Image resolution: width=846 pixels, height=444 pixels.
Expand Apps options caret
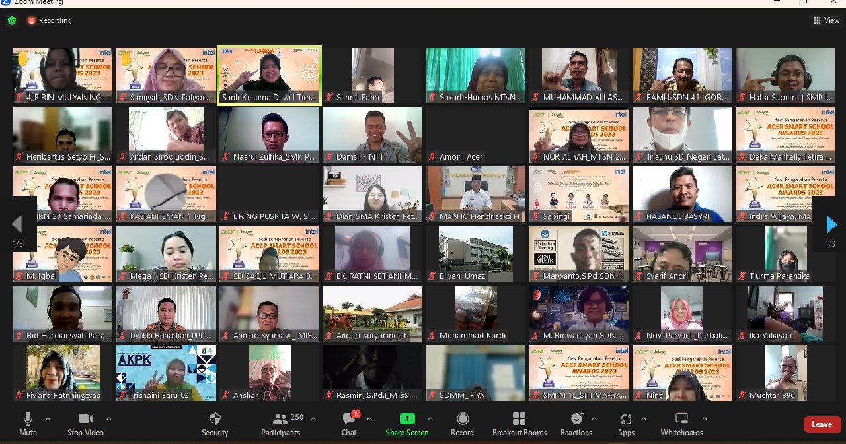644,418
